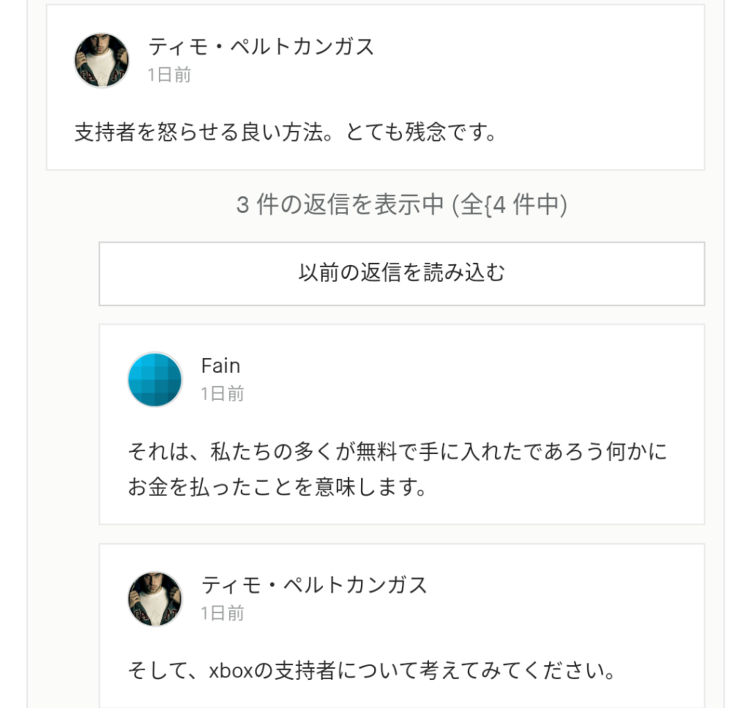Click the avatar photo on the xbox reply

pyautogui.click(x=155, y=599)
